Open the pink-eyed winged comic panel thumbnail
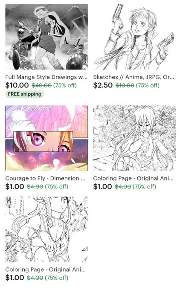Screen dimensions: 180x290 click(x=46, y=138)
